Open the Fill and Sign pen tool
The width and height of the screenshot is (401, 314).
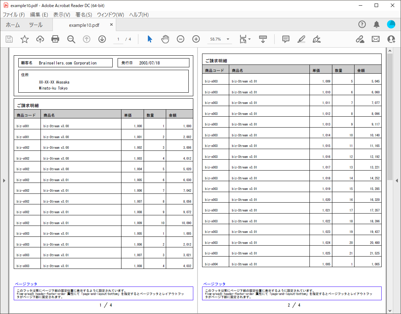click(x=317, y=39)
